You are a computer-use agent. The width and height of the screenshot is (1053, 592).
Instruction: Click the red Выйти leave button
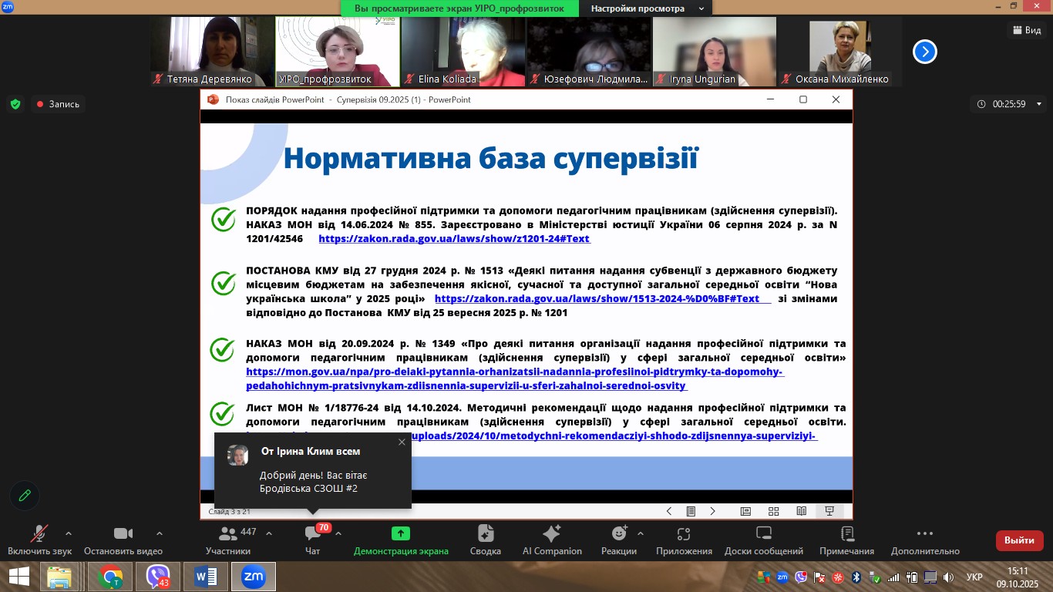tap(1019, 540)
